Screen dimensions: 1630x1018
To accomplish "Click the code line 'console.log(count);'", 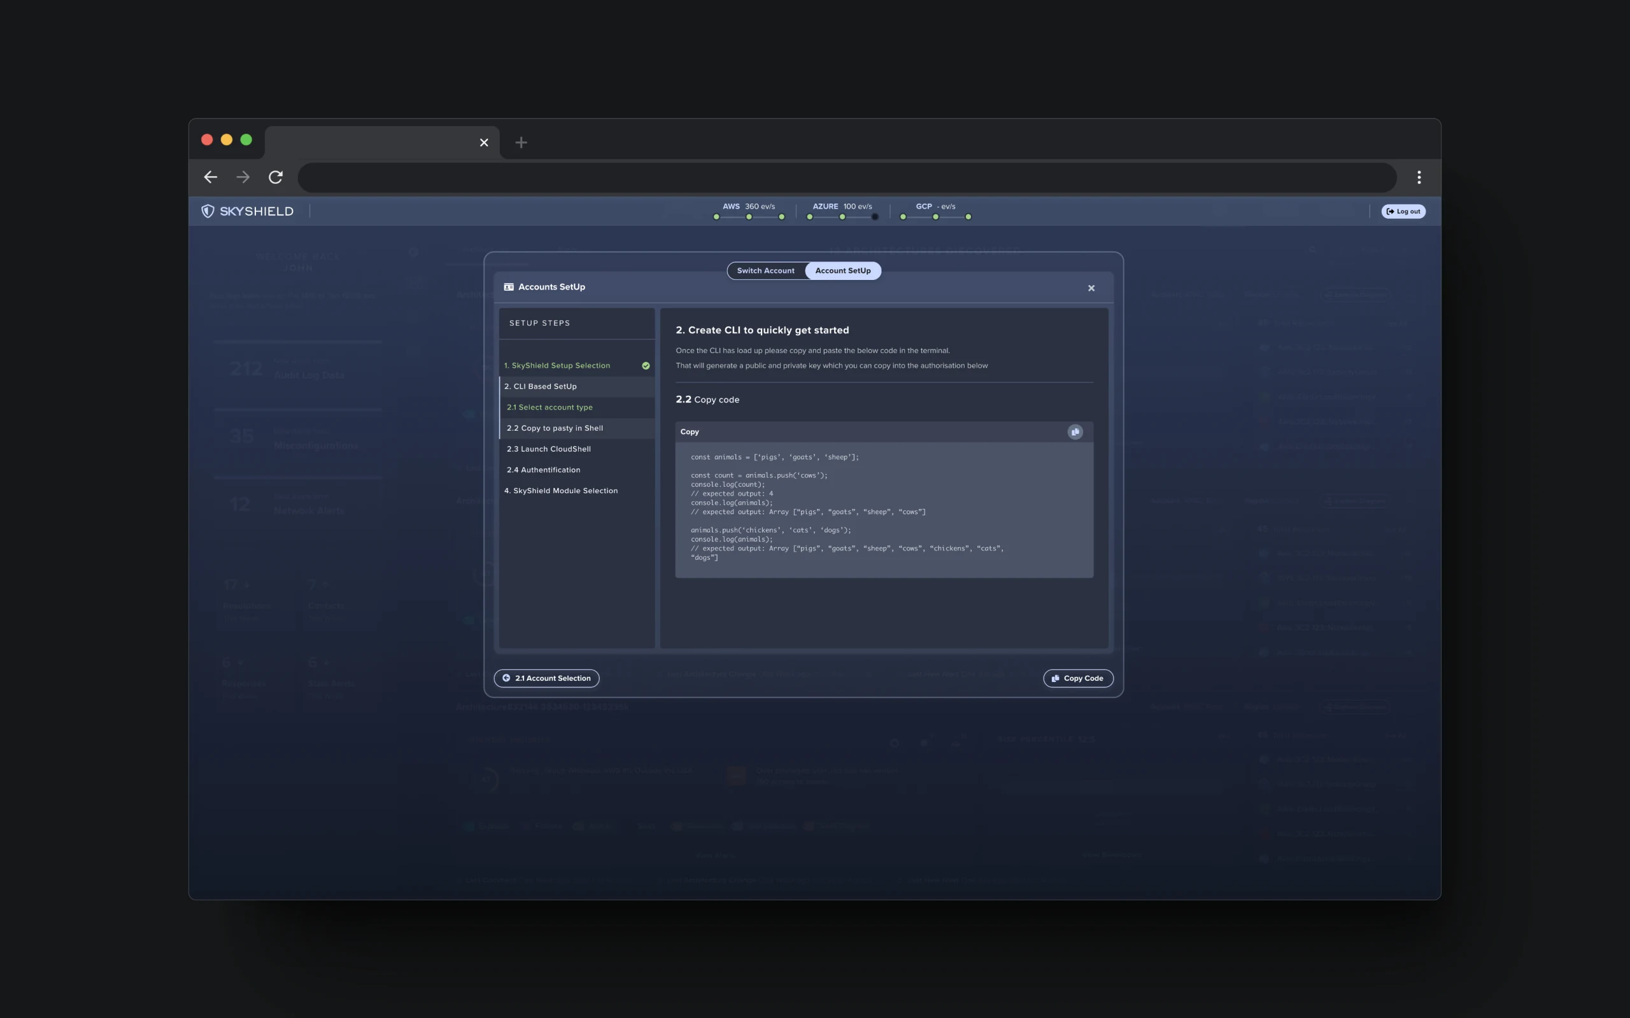I will [x=727, y=485].
